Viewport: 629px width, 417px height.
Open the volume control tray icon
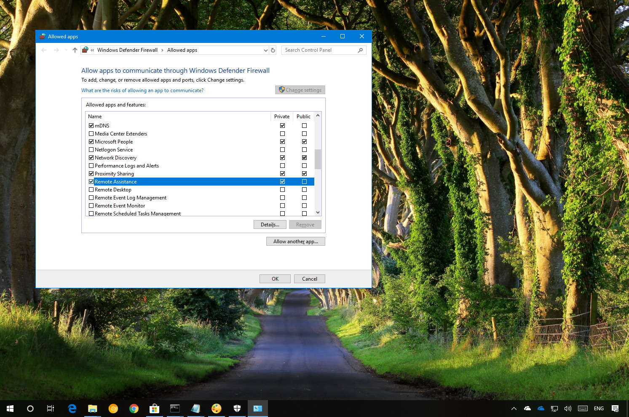tap(568, 408)
